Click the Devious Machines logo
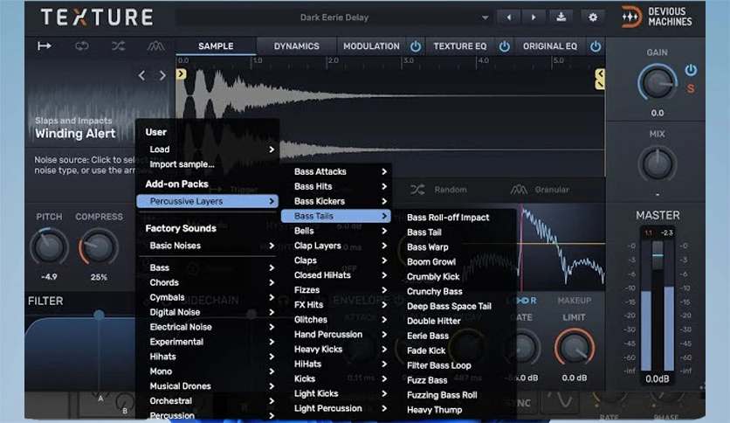The width and height of the screenshot is (730, 423). pos(657,17)
